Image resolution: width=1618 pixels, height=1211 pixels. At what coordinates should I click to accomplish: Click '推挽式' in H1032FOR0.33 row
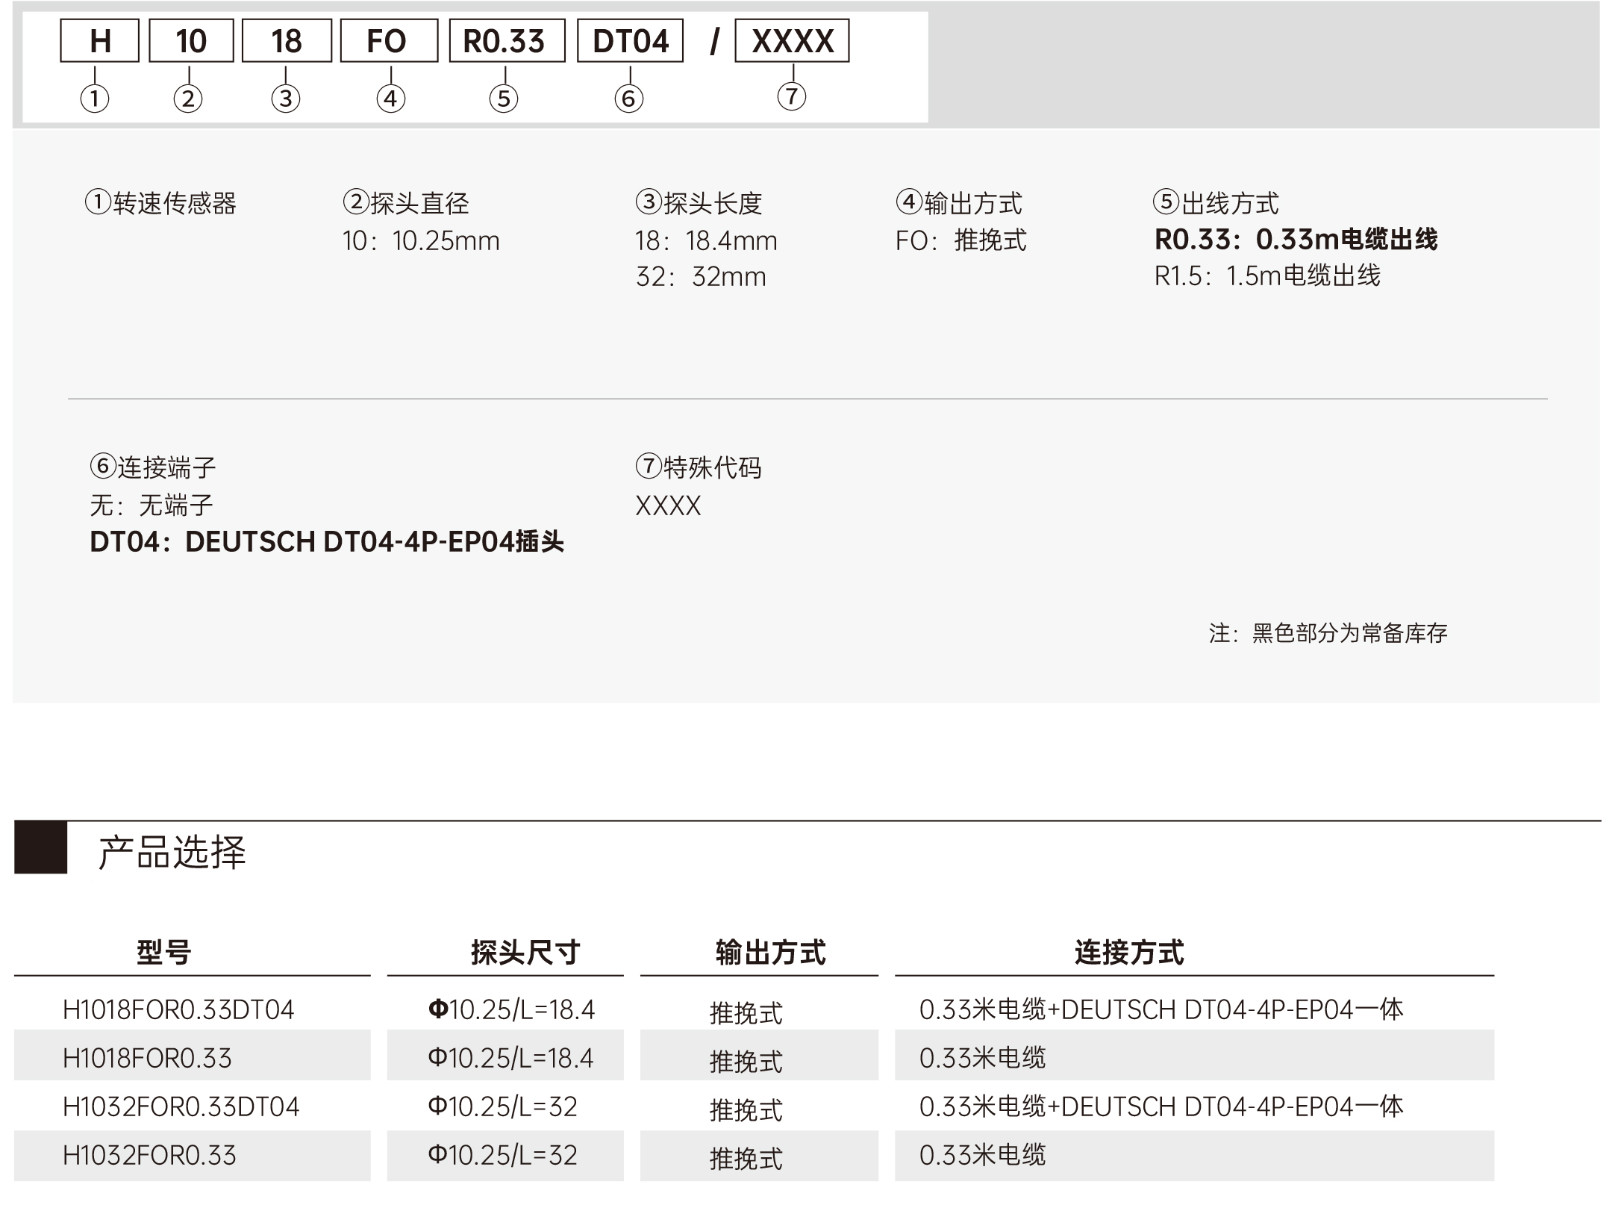click(x=746, y=1159)
